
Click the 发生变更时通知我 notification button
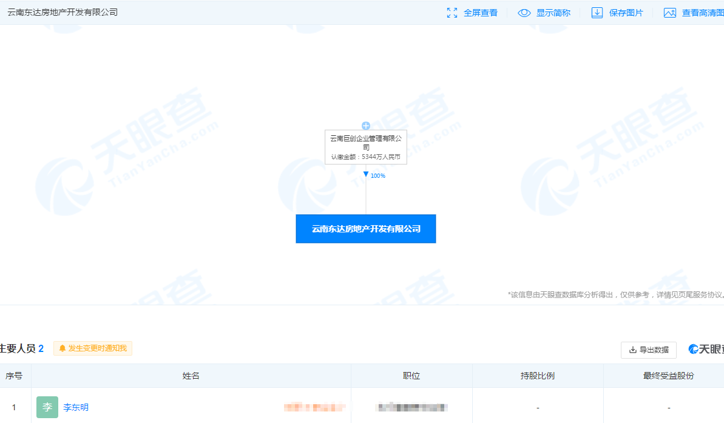pyautogui.click(x=93, y=348)
